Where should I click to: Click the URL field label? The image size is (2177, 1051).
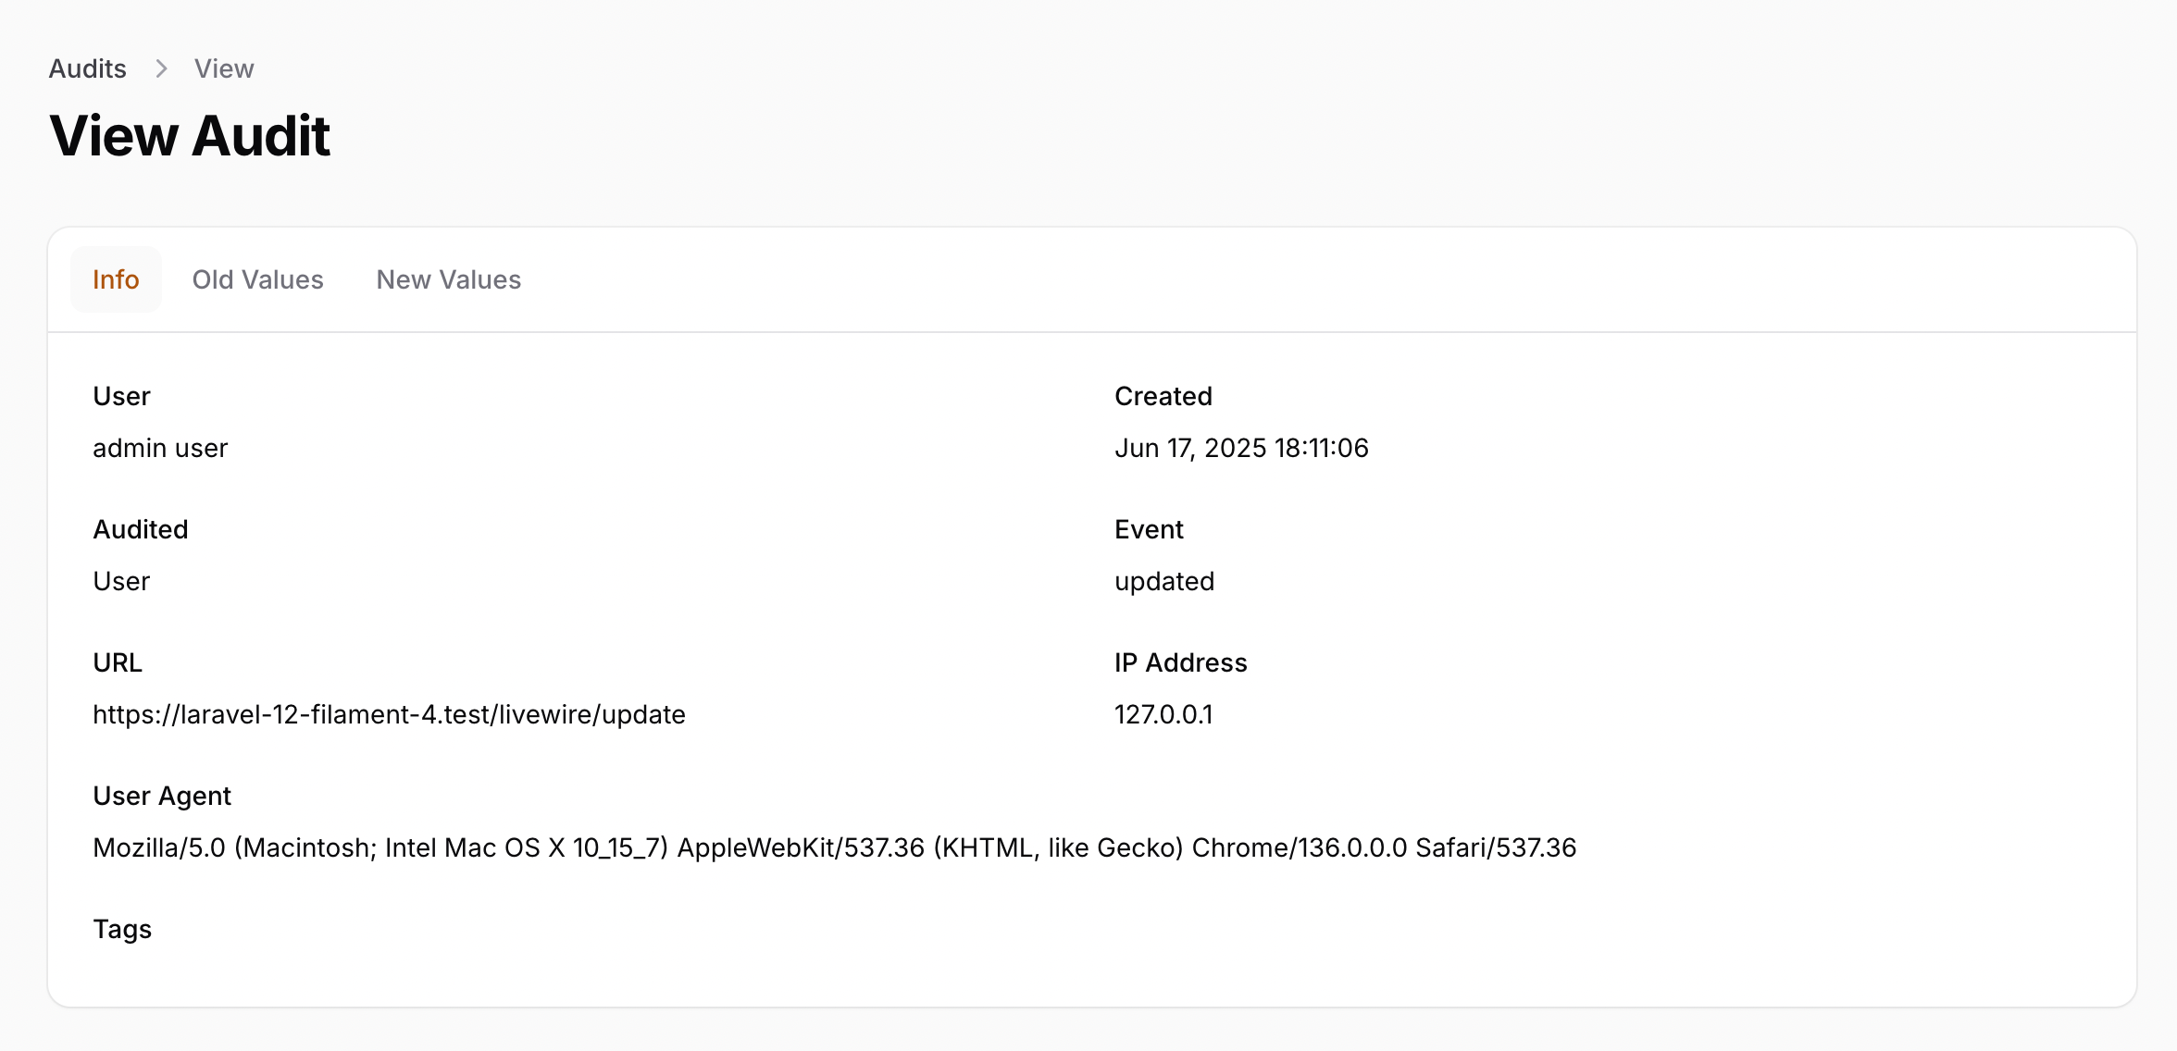pos(118,662)
